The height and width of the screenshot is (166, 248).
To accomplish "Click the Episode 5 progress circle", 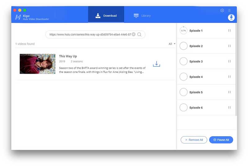I will [184, 92].
